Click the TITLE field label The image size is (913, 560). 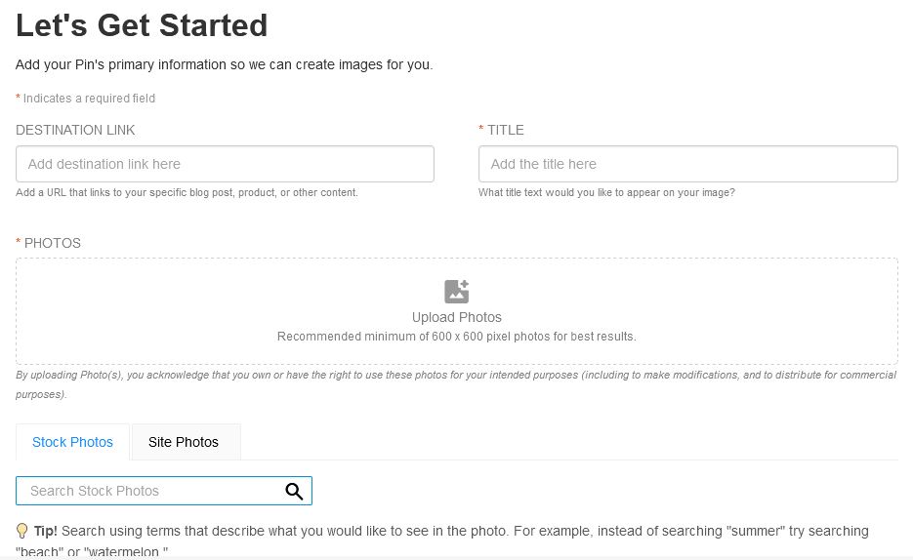pyautogui.click(x=506, y=130)
